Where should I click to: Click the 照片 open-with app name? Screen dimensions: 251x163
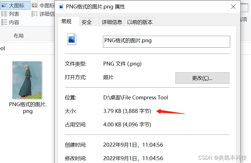coord(108,77)
